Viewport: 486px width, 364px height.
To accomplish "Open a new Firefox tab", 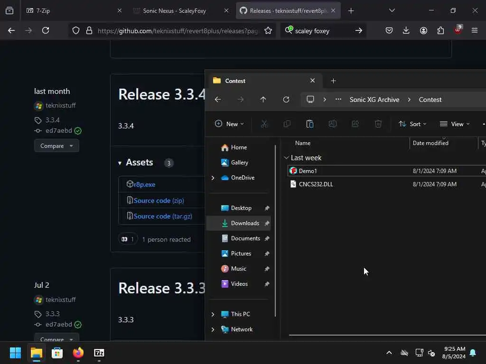I will 351,11.
